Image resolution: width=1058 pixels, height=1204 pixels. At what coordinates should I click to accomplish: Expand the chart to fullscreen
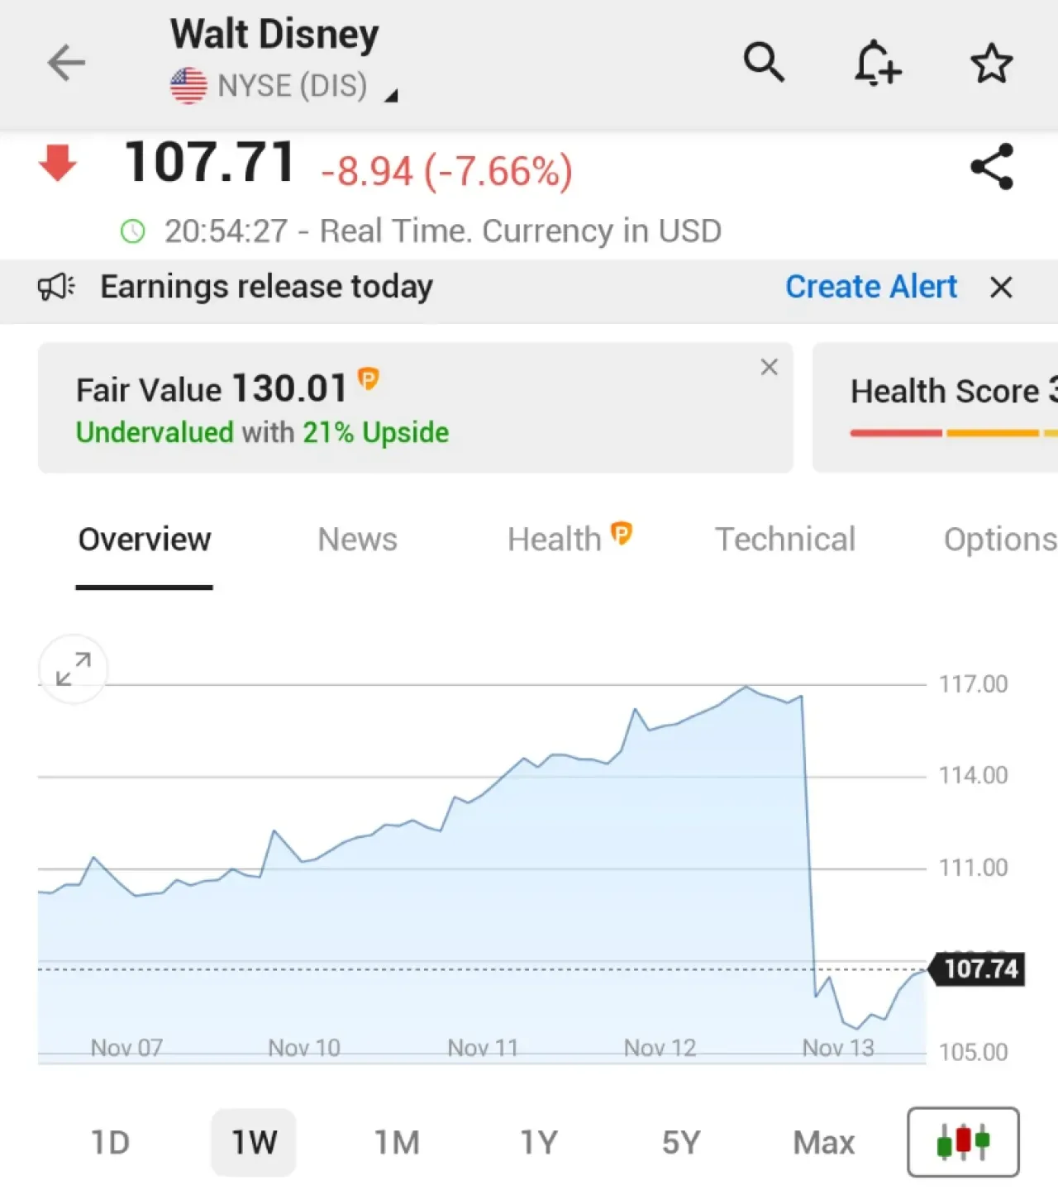[74, 669]
